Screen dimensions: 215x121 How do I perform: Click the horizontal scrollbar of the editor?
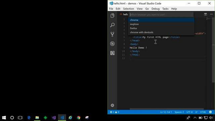click(167, 109)
